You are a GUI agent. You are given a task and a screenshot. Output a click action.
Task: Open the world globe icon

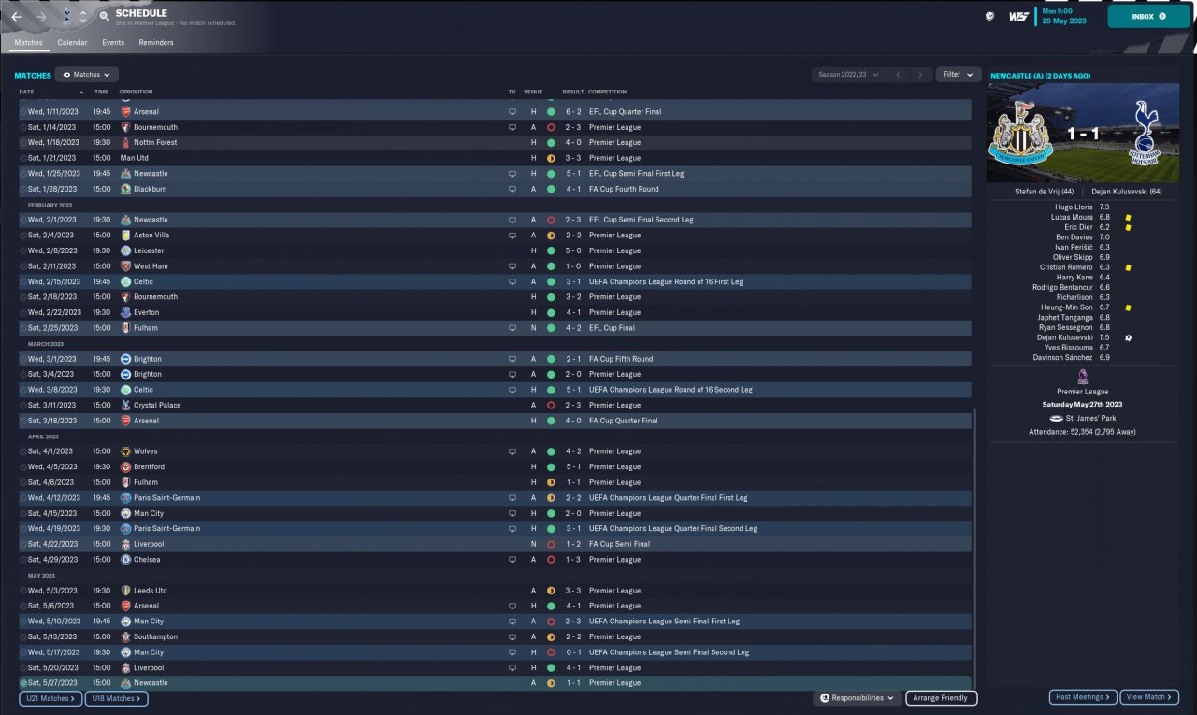coord(990,16)
